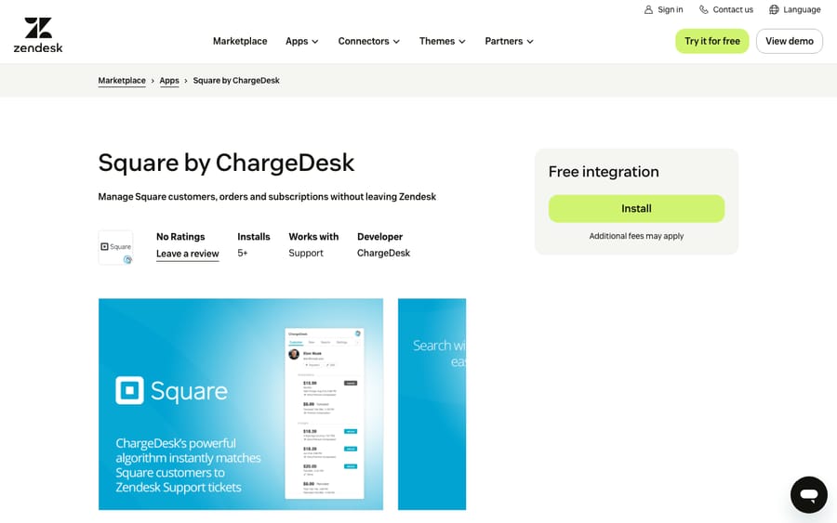
Task: Click the 'Square by ChargeDesk' page heading
Action: click(x=226, y=163)
